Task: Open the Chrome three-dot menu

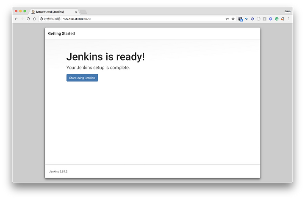Action: click(289, 19)
